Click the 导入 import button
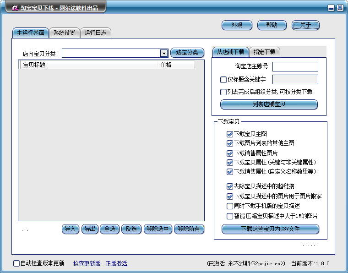 (x=71, y=229)
